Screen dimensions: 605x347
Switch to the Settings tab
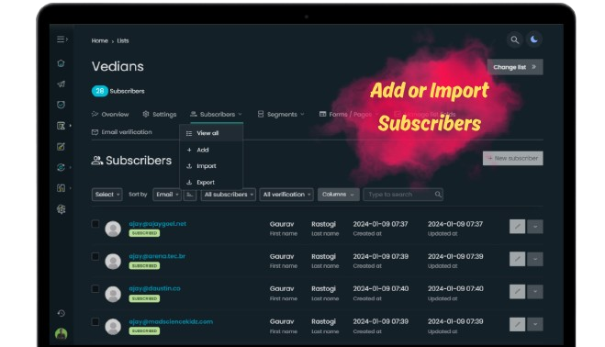pyautogui.click(x=160, y=114)
